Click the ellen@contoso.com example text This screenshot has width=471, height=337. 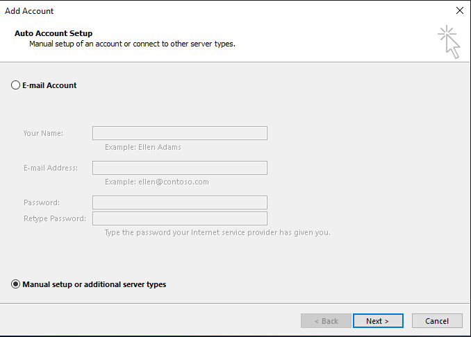click(x=174, y=182)
